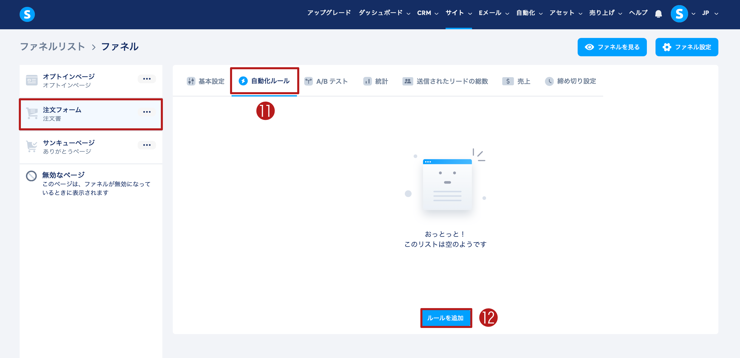Click the notification bell icon
740x358 pixels.
point(658,13)
